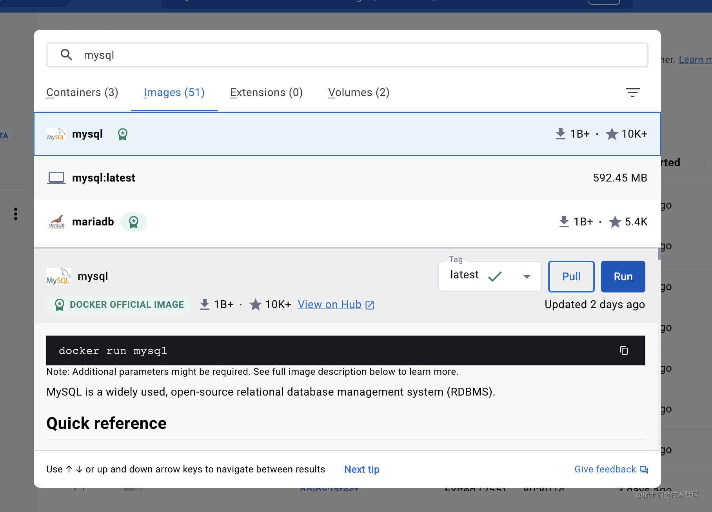The image size is (712, 512).
Task: Click the MariaDB seal logo
Action: click(x=56, y=222)
